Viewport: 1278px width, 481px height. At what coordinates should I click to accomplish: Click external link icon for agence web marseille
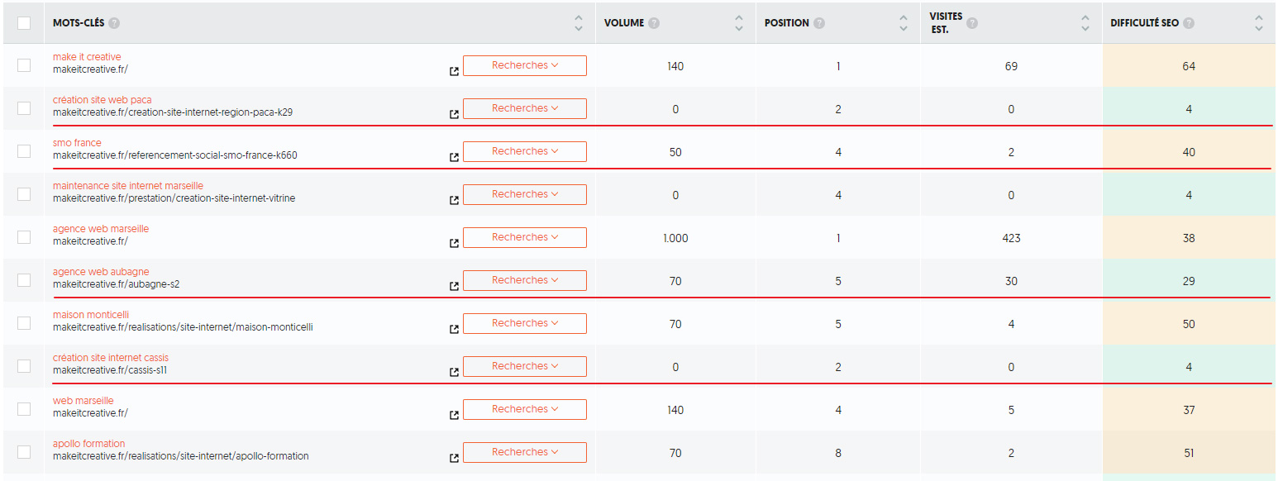pos(454,244)
